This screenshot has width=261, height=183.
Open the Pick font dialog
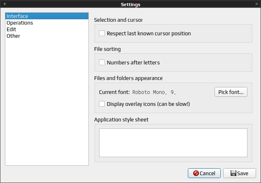pyautogui.click(x=231, y=92)
